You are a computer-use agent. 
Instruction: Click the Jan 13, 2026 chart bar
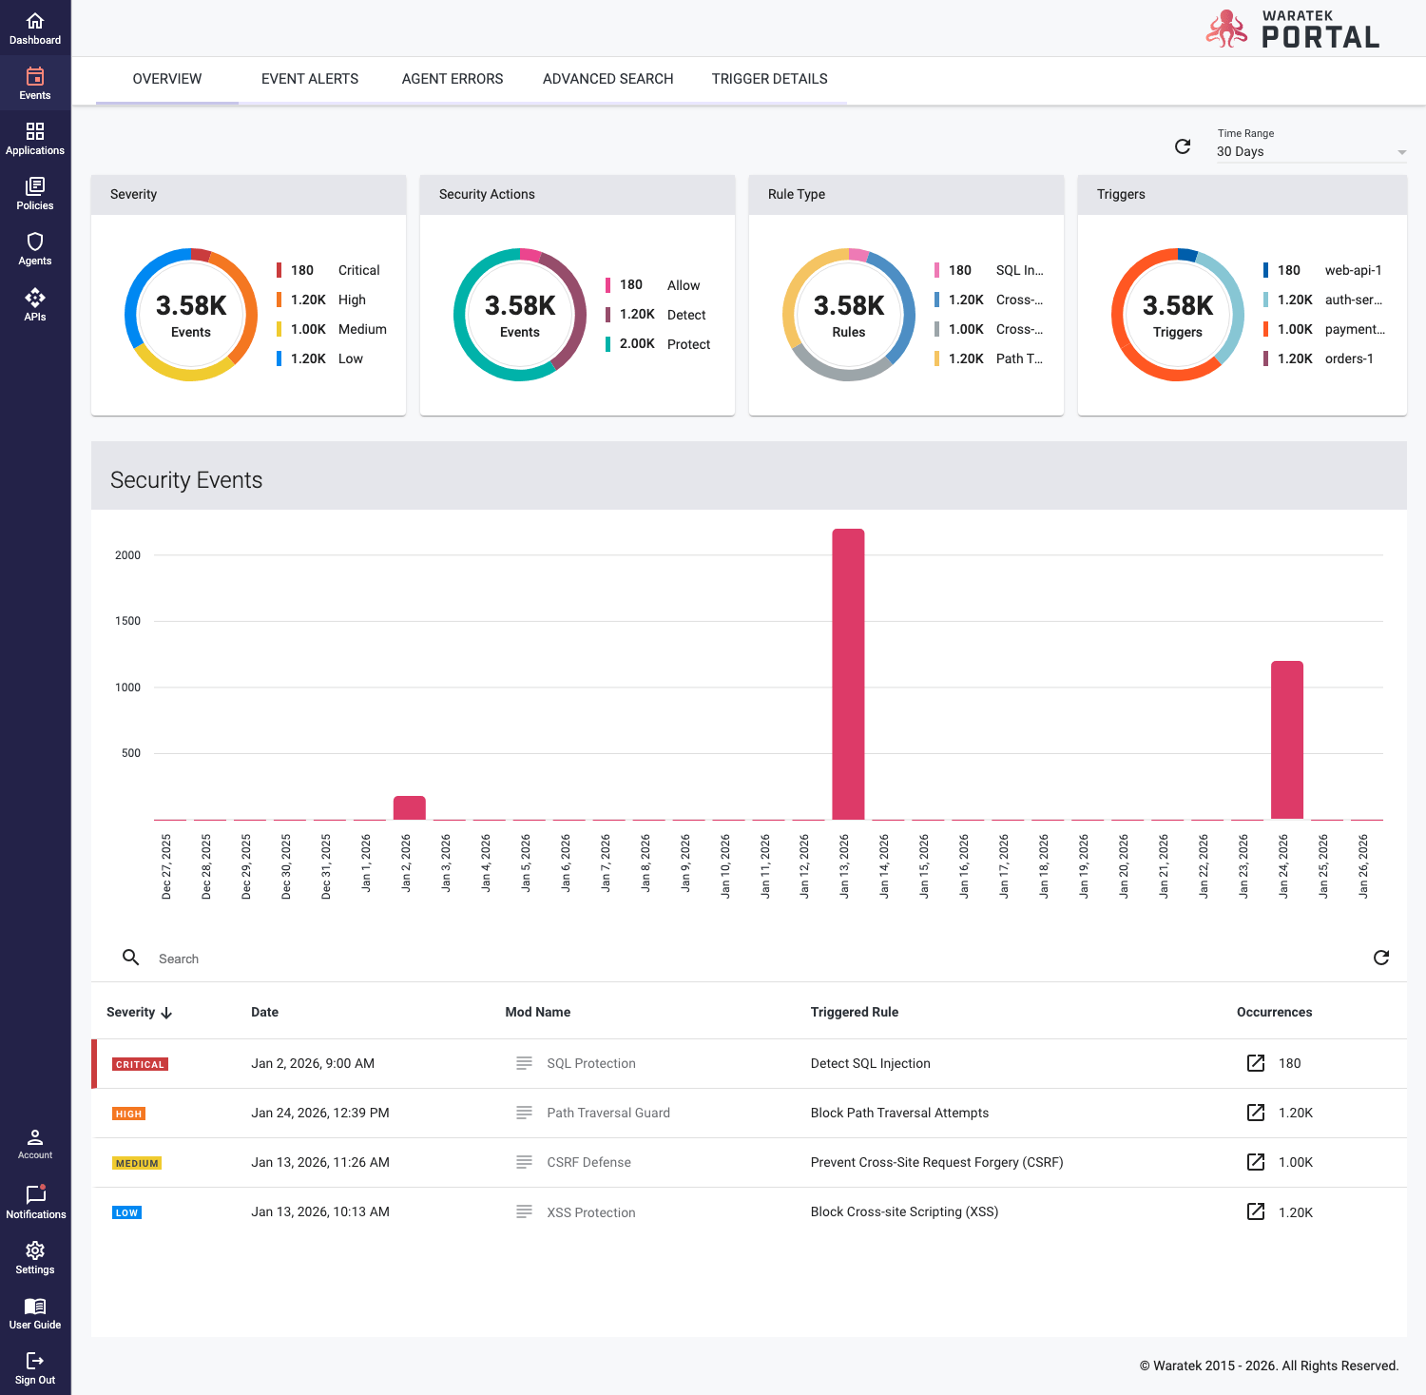pos(848,673)
